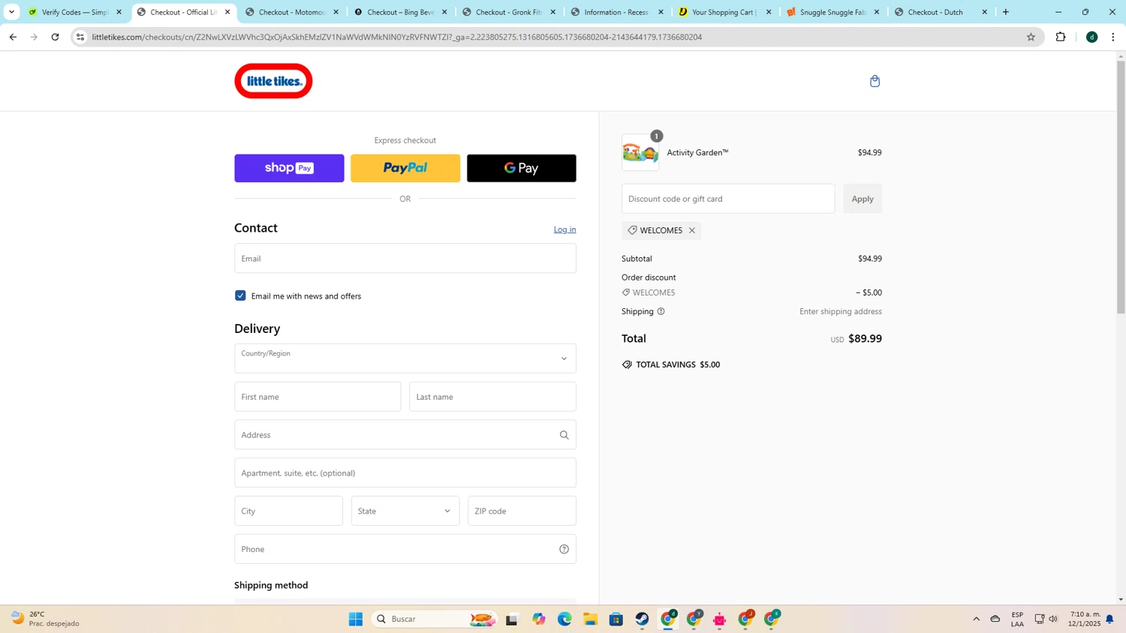Open the Country/Region dropdown
1126x633 pixels.
[405, 358]
